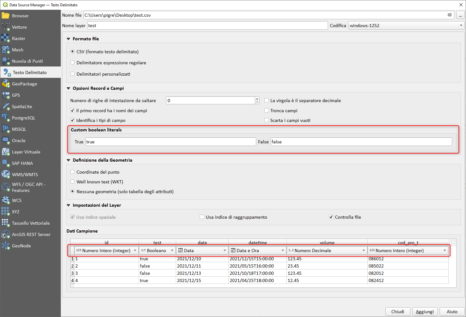This screenshot has width=466, height=317.
Task: Clear the file name field icon
Action: [x=450, y=15]
